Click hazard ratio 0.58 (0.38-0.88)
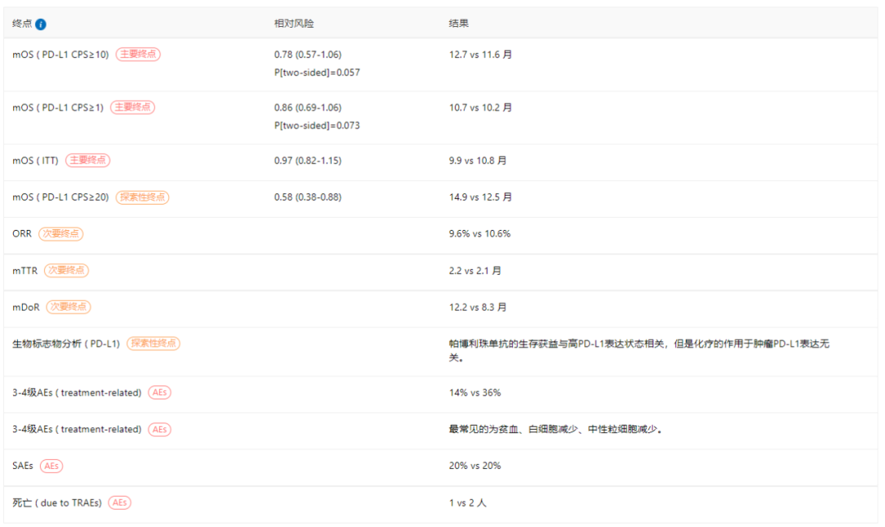Image resolution: width=885 pixels, height=527 pixels. coord(307,197)
